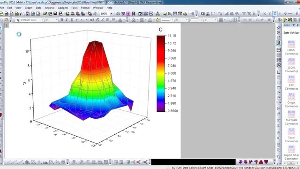The width and height of the screenshot is (300, 169).
Task: Expand the Apps panel dropdown arrow
Action: [x=293, y=25]
